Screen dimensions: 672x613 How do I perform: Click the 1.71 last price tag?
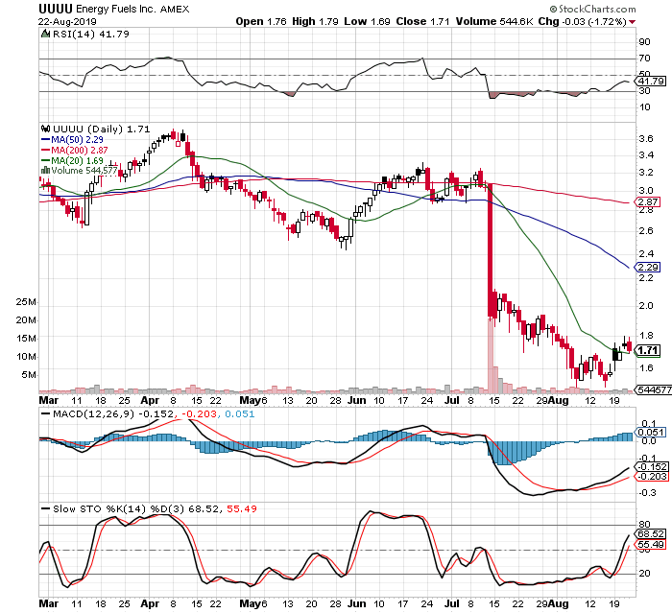coord(649,351)
